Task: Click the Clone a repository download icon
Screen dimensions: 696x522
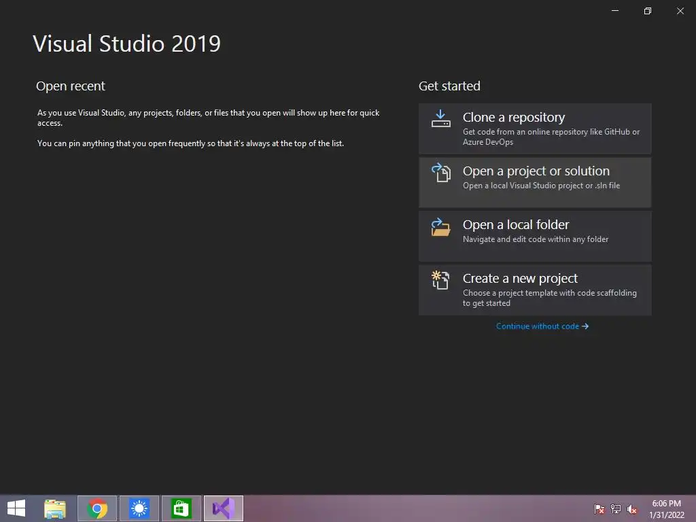Action: coord(440,118)
